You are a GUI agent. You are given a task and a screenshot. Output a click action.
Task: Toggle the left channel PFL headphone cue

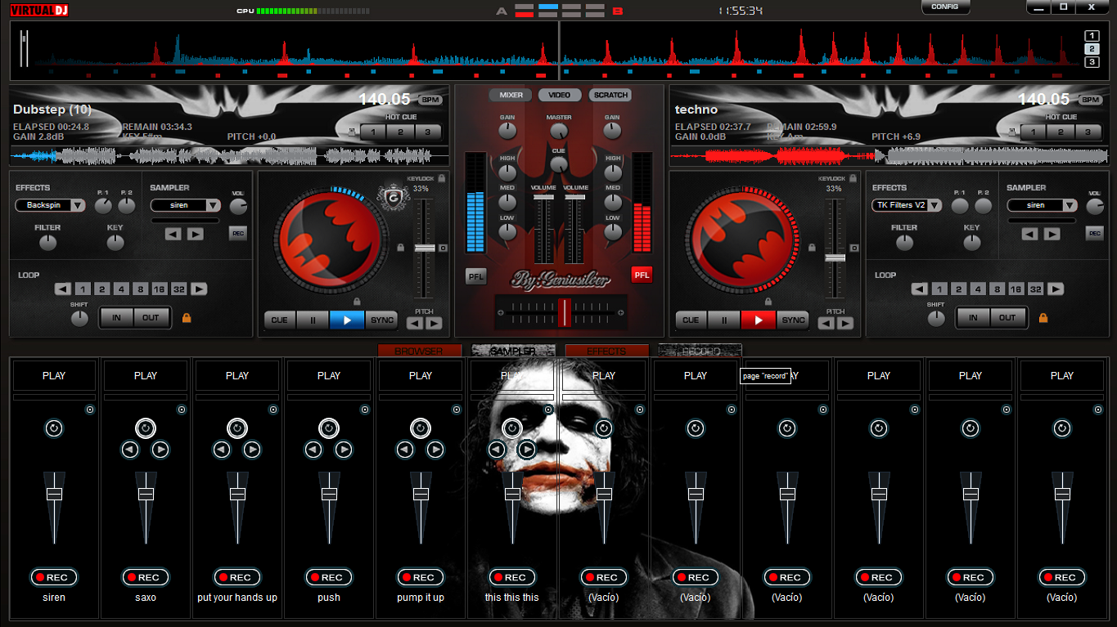[x=475, y=276]
